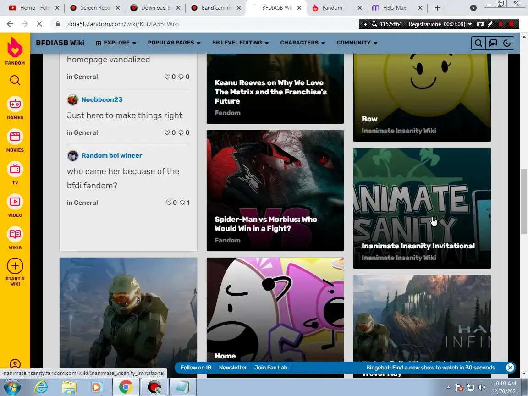Open Noobboon23's profile link
The width and height of the screenshot is (528, 396).
(x=102, y=99)
